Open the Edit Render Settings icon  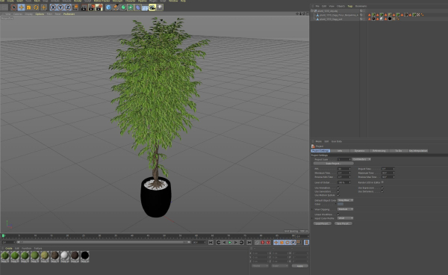(x=99, y=7)
